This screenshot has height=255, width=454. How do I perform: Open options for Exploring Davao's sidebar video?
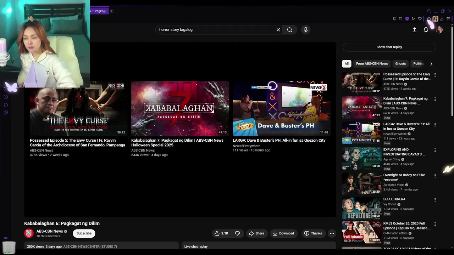click(x=435, y=150)
